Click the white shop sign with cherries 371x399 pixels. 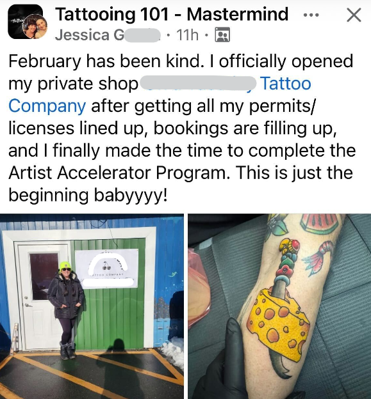107,269
